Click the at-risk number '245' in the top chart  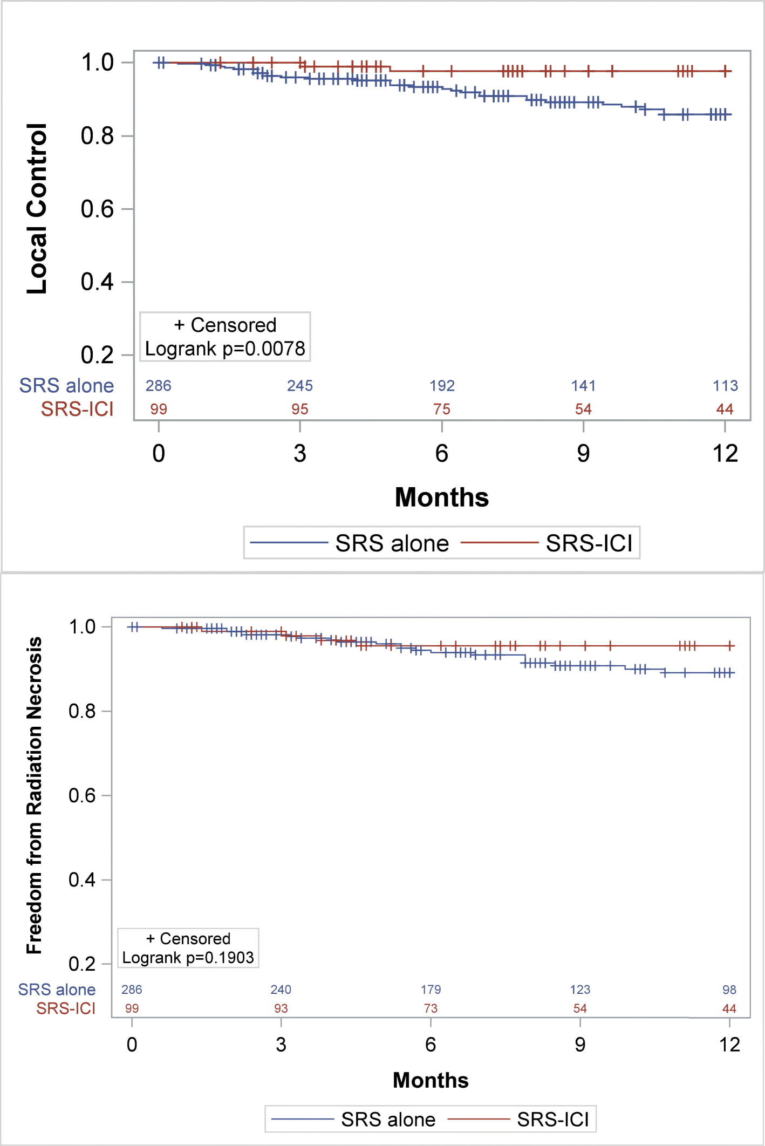(x=300, y=386)
